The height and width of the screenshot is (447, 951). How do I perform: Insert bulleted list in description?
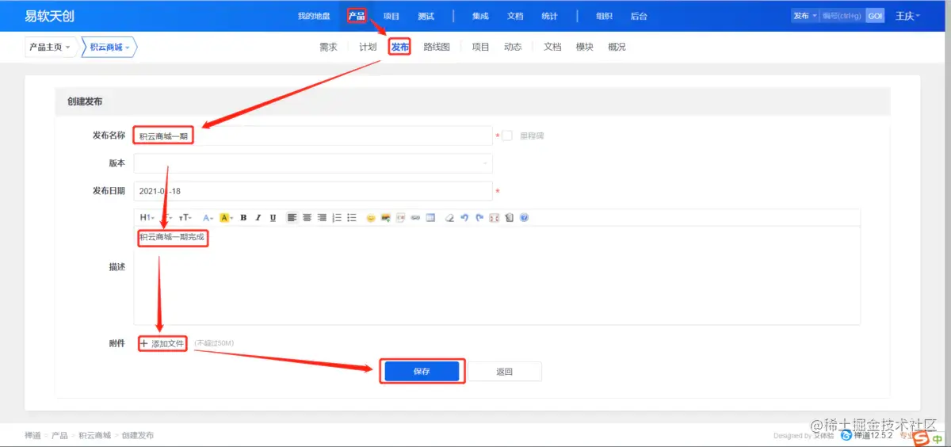tap(352, 217)
